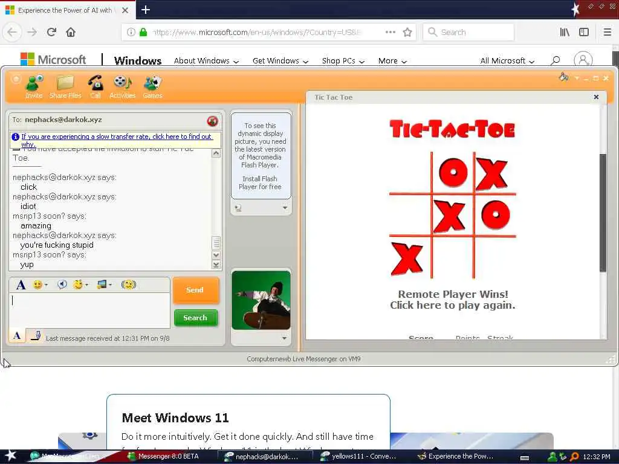
Task: Open page actions three-dot menu
Action: (x=391, y=32)
